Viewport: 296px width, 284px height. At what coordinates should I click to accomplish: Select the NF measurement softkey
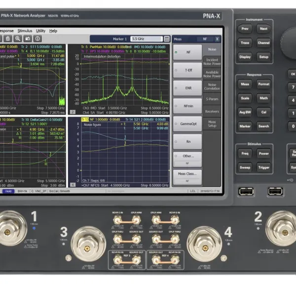[x=187, y=52]
